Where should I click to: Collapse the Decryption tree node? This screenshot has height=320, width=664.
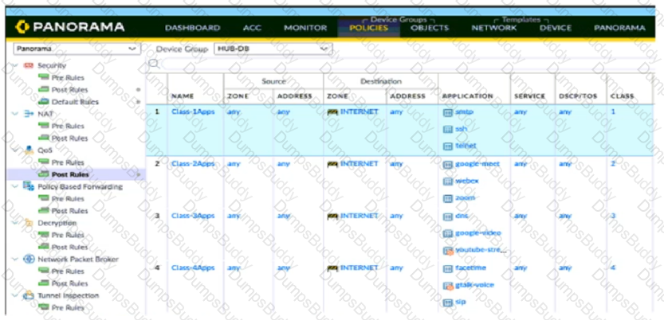16,223
